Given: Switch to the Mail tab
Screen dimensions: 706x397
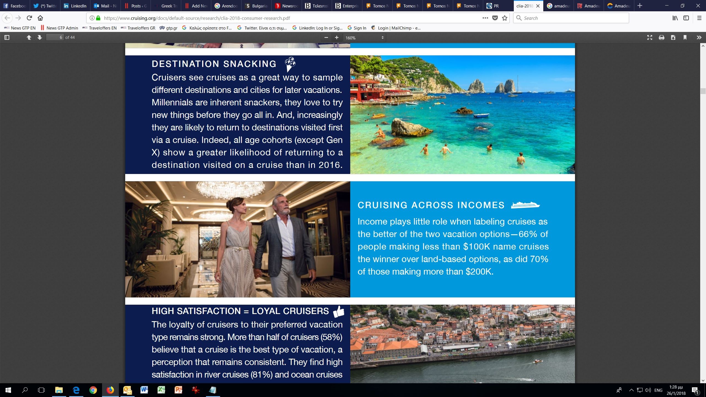Looking at the screenshot, I should coord(106,6).
